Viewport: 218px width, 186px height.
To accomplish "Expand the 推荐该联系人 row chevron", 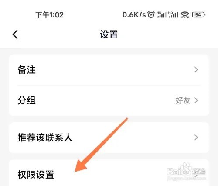I will coord(196,137).
